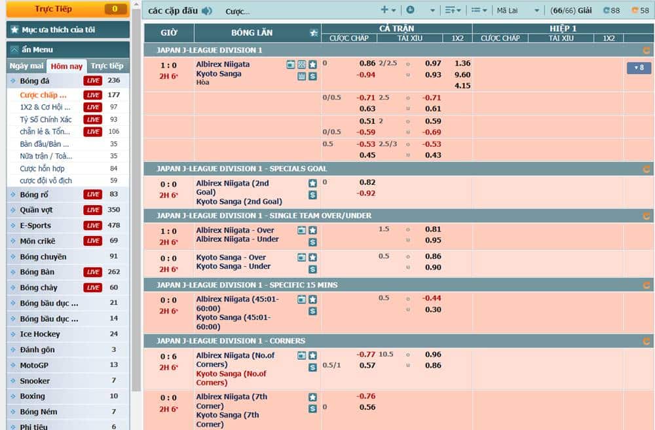
Task: Select Ice Hockey in the sports list
Action: click(x=67, y=334)
